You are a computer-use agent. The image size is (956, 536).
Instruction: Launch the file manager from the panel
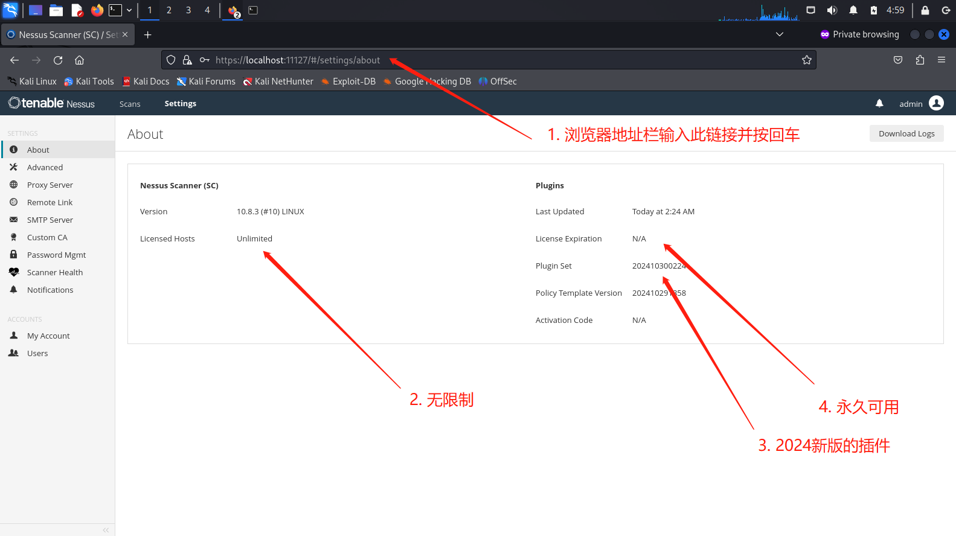pos(56,10)
